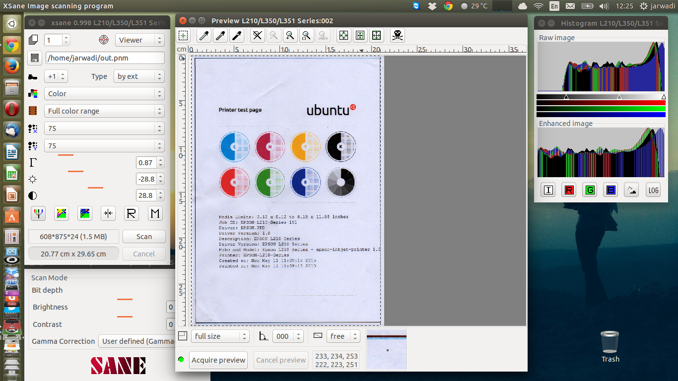Click the 'R' restore enhancement button

click(131, 213)
